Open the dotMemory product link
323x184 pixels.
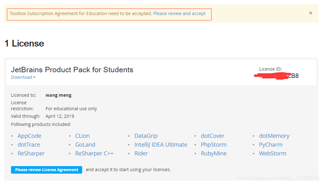[x=274, y=136]
